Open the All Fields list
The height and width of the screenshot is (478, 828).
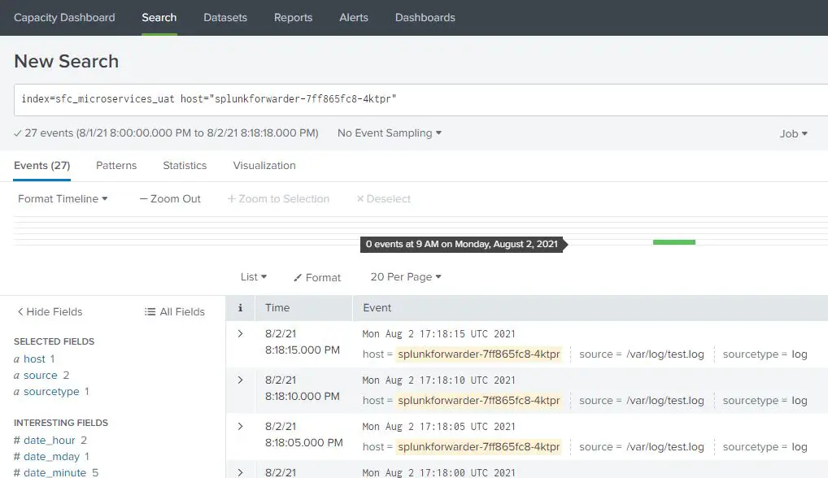(x=175, y=312)
